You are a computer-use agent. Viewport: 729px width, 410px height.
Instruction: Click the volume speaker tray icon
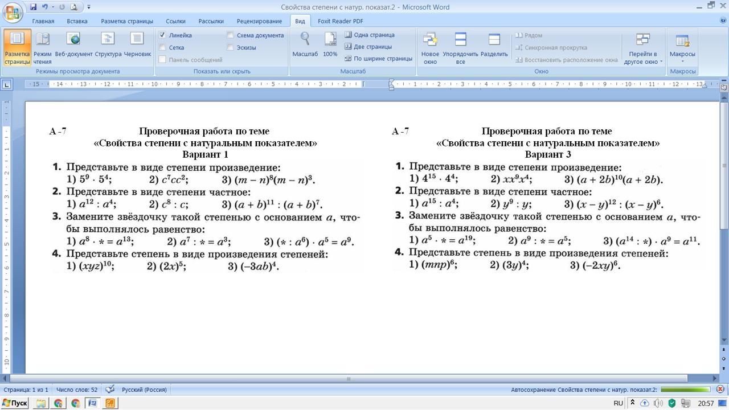(x=658, y=403)
